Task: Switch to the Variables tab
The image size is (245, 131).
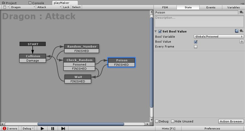Action: click(x=234, y=7)
